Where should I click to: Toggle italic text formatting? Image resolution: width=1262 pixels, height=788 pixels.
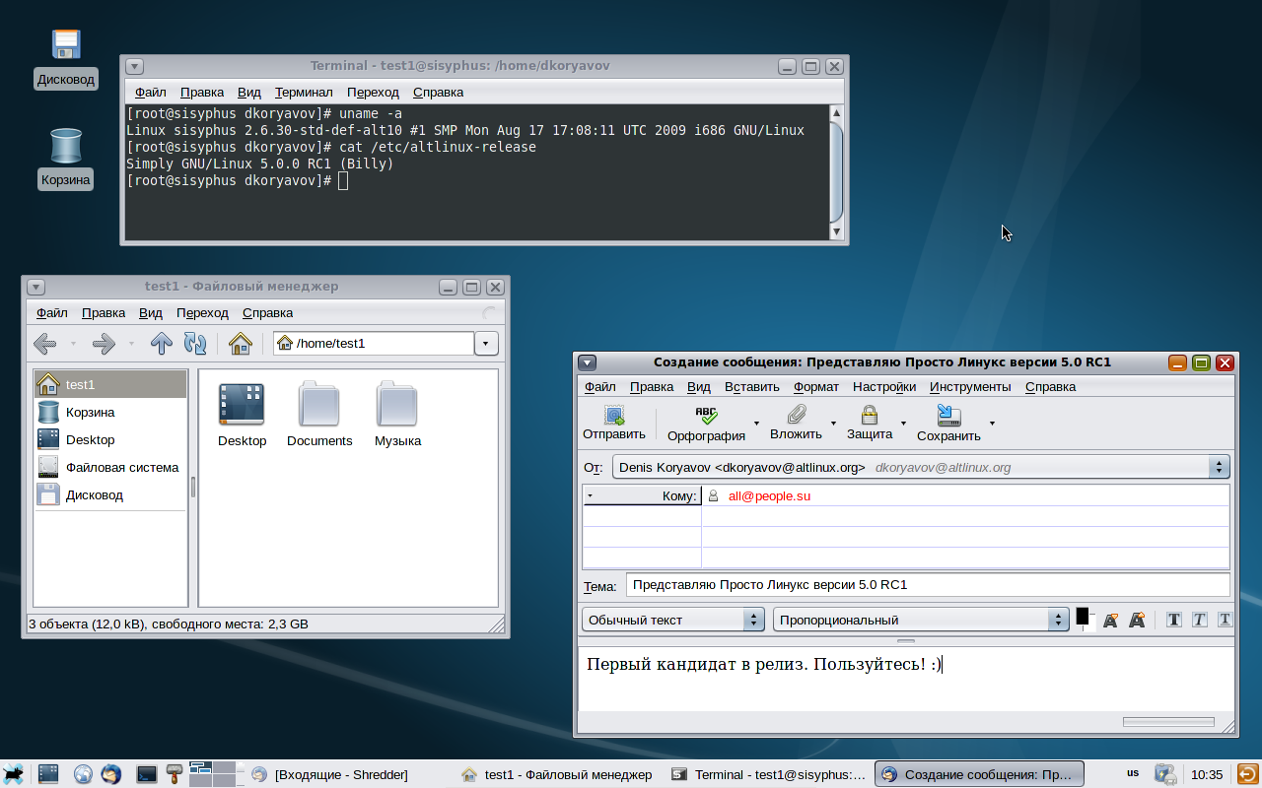tap(1200, 620)
